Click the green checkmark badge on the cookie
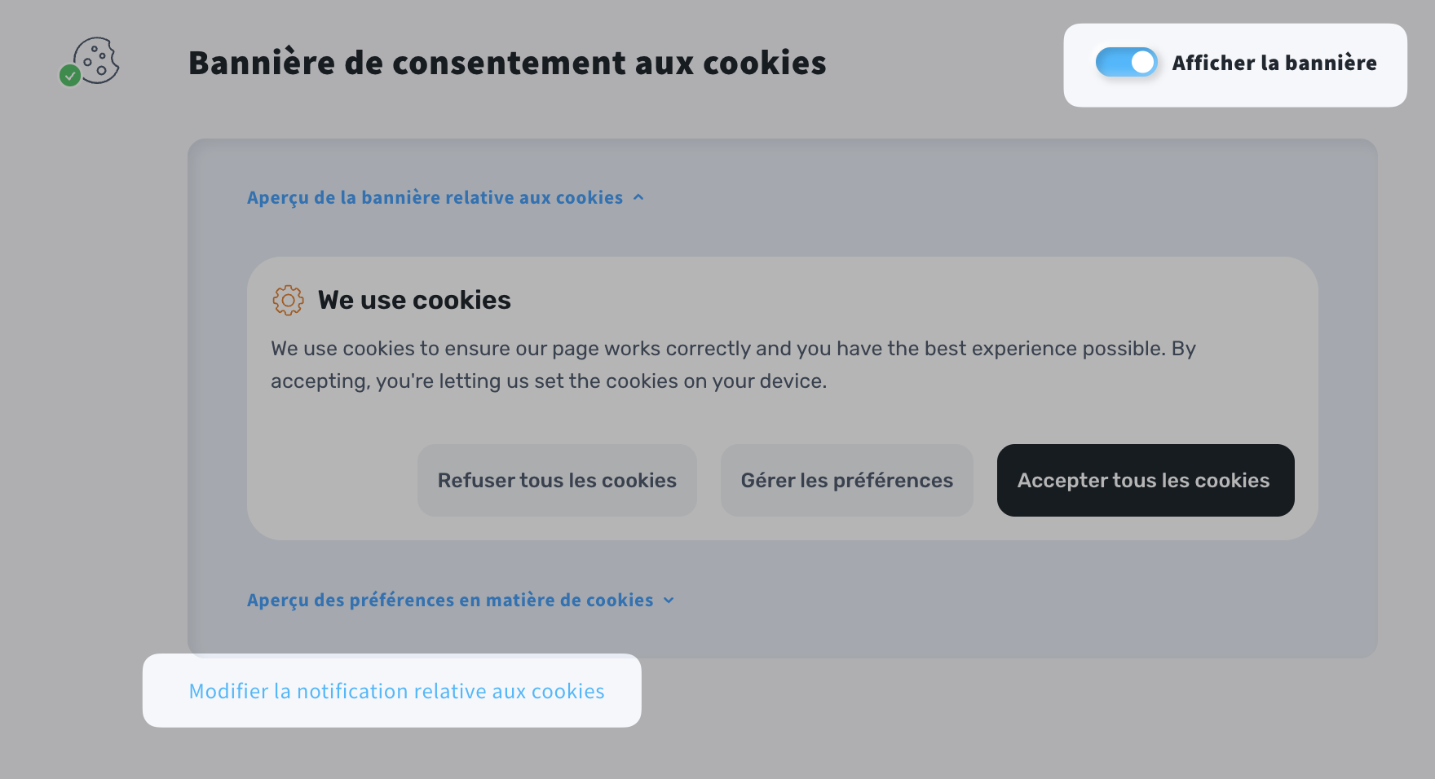1435x779 pixels. 70,77
